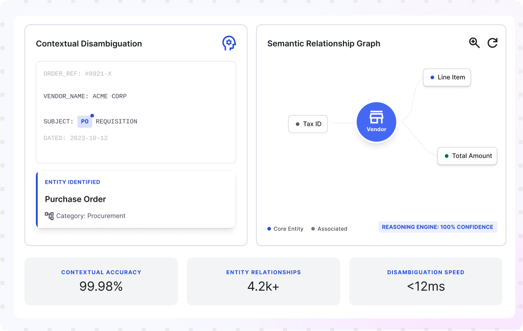Click the Associated legend item

[329, 229]
